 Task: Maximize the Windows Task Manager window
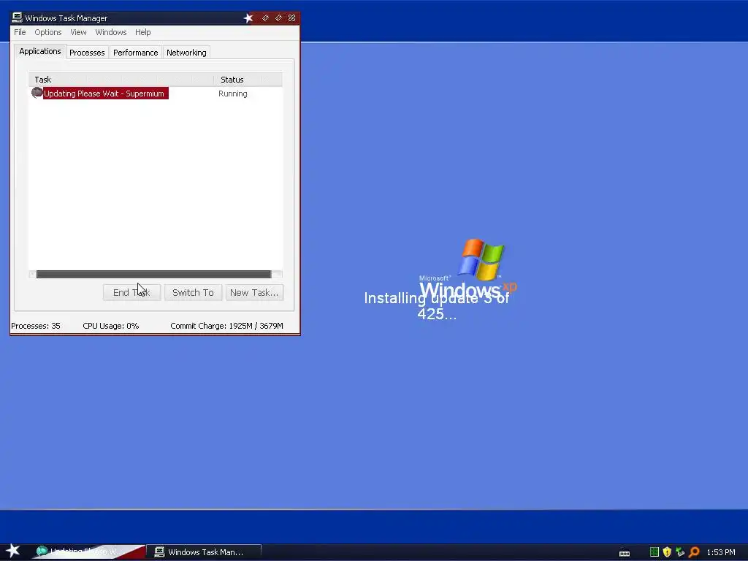point(278,18)
